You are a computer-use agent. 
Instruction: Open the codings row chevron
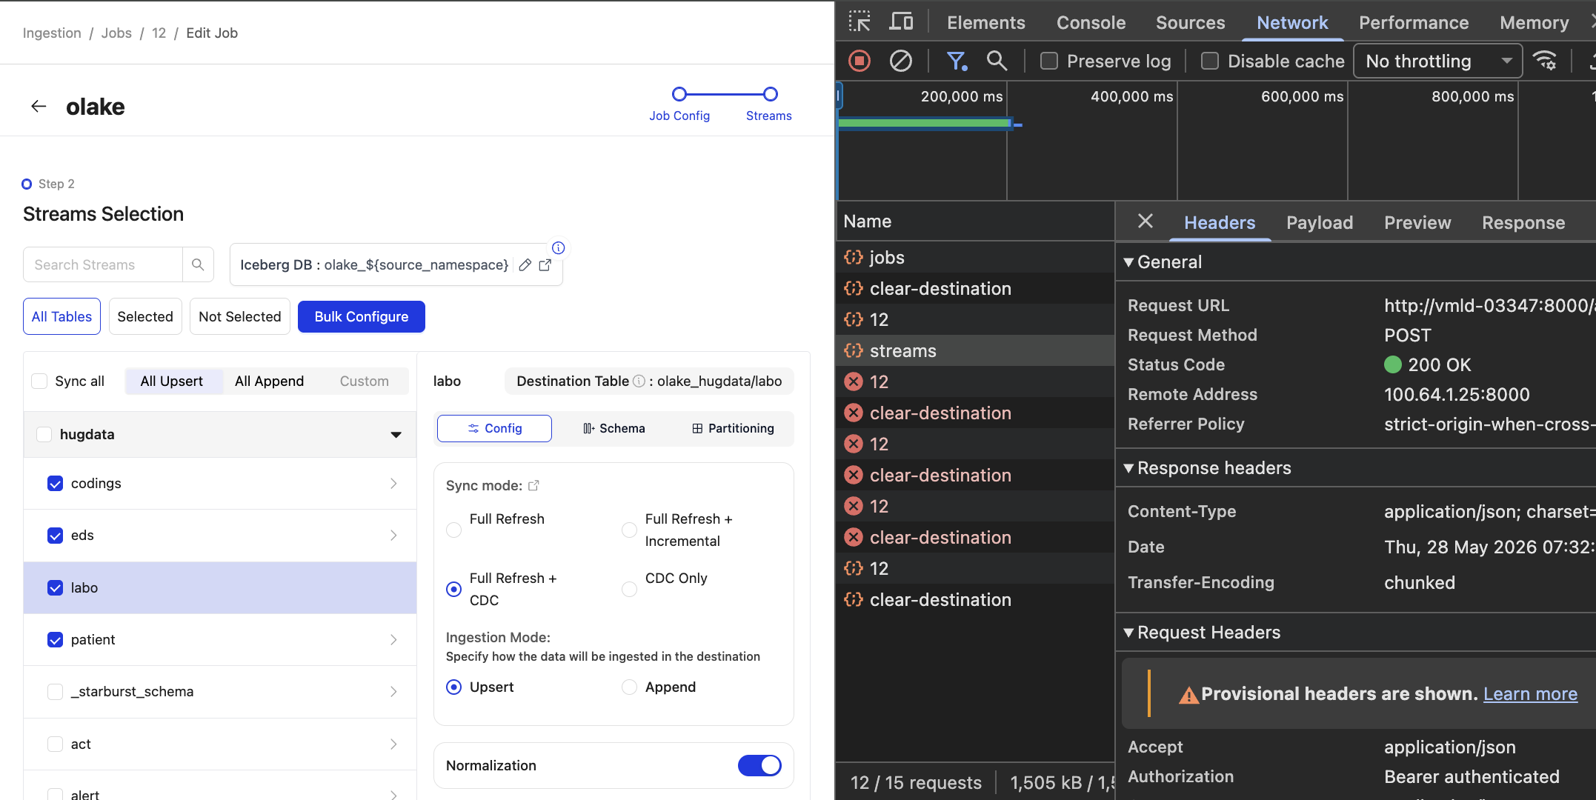[393, 483]
